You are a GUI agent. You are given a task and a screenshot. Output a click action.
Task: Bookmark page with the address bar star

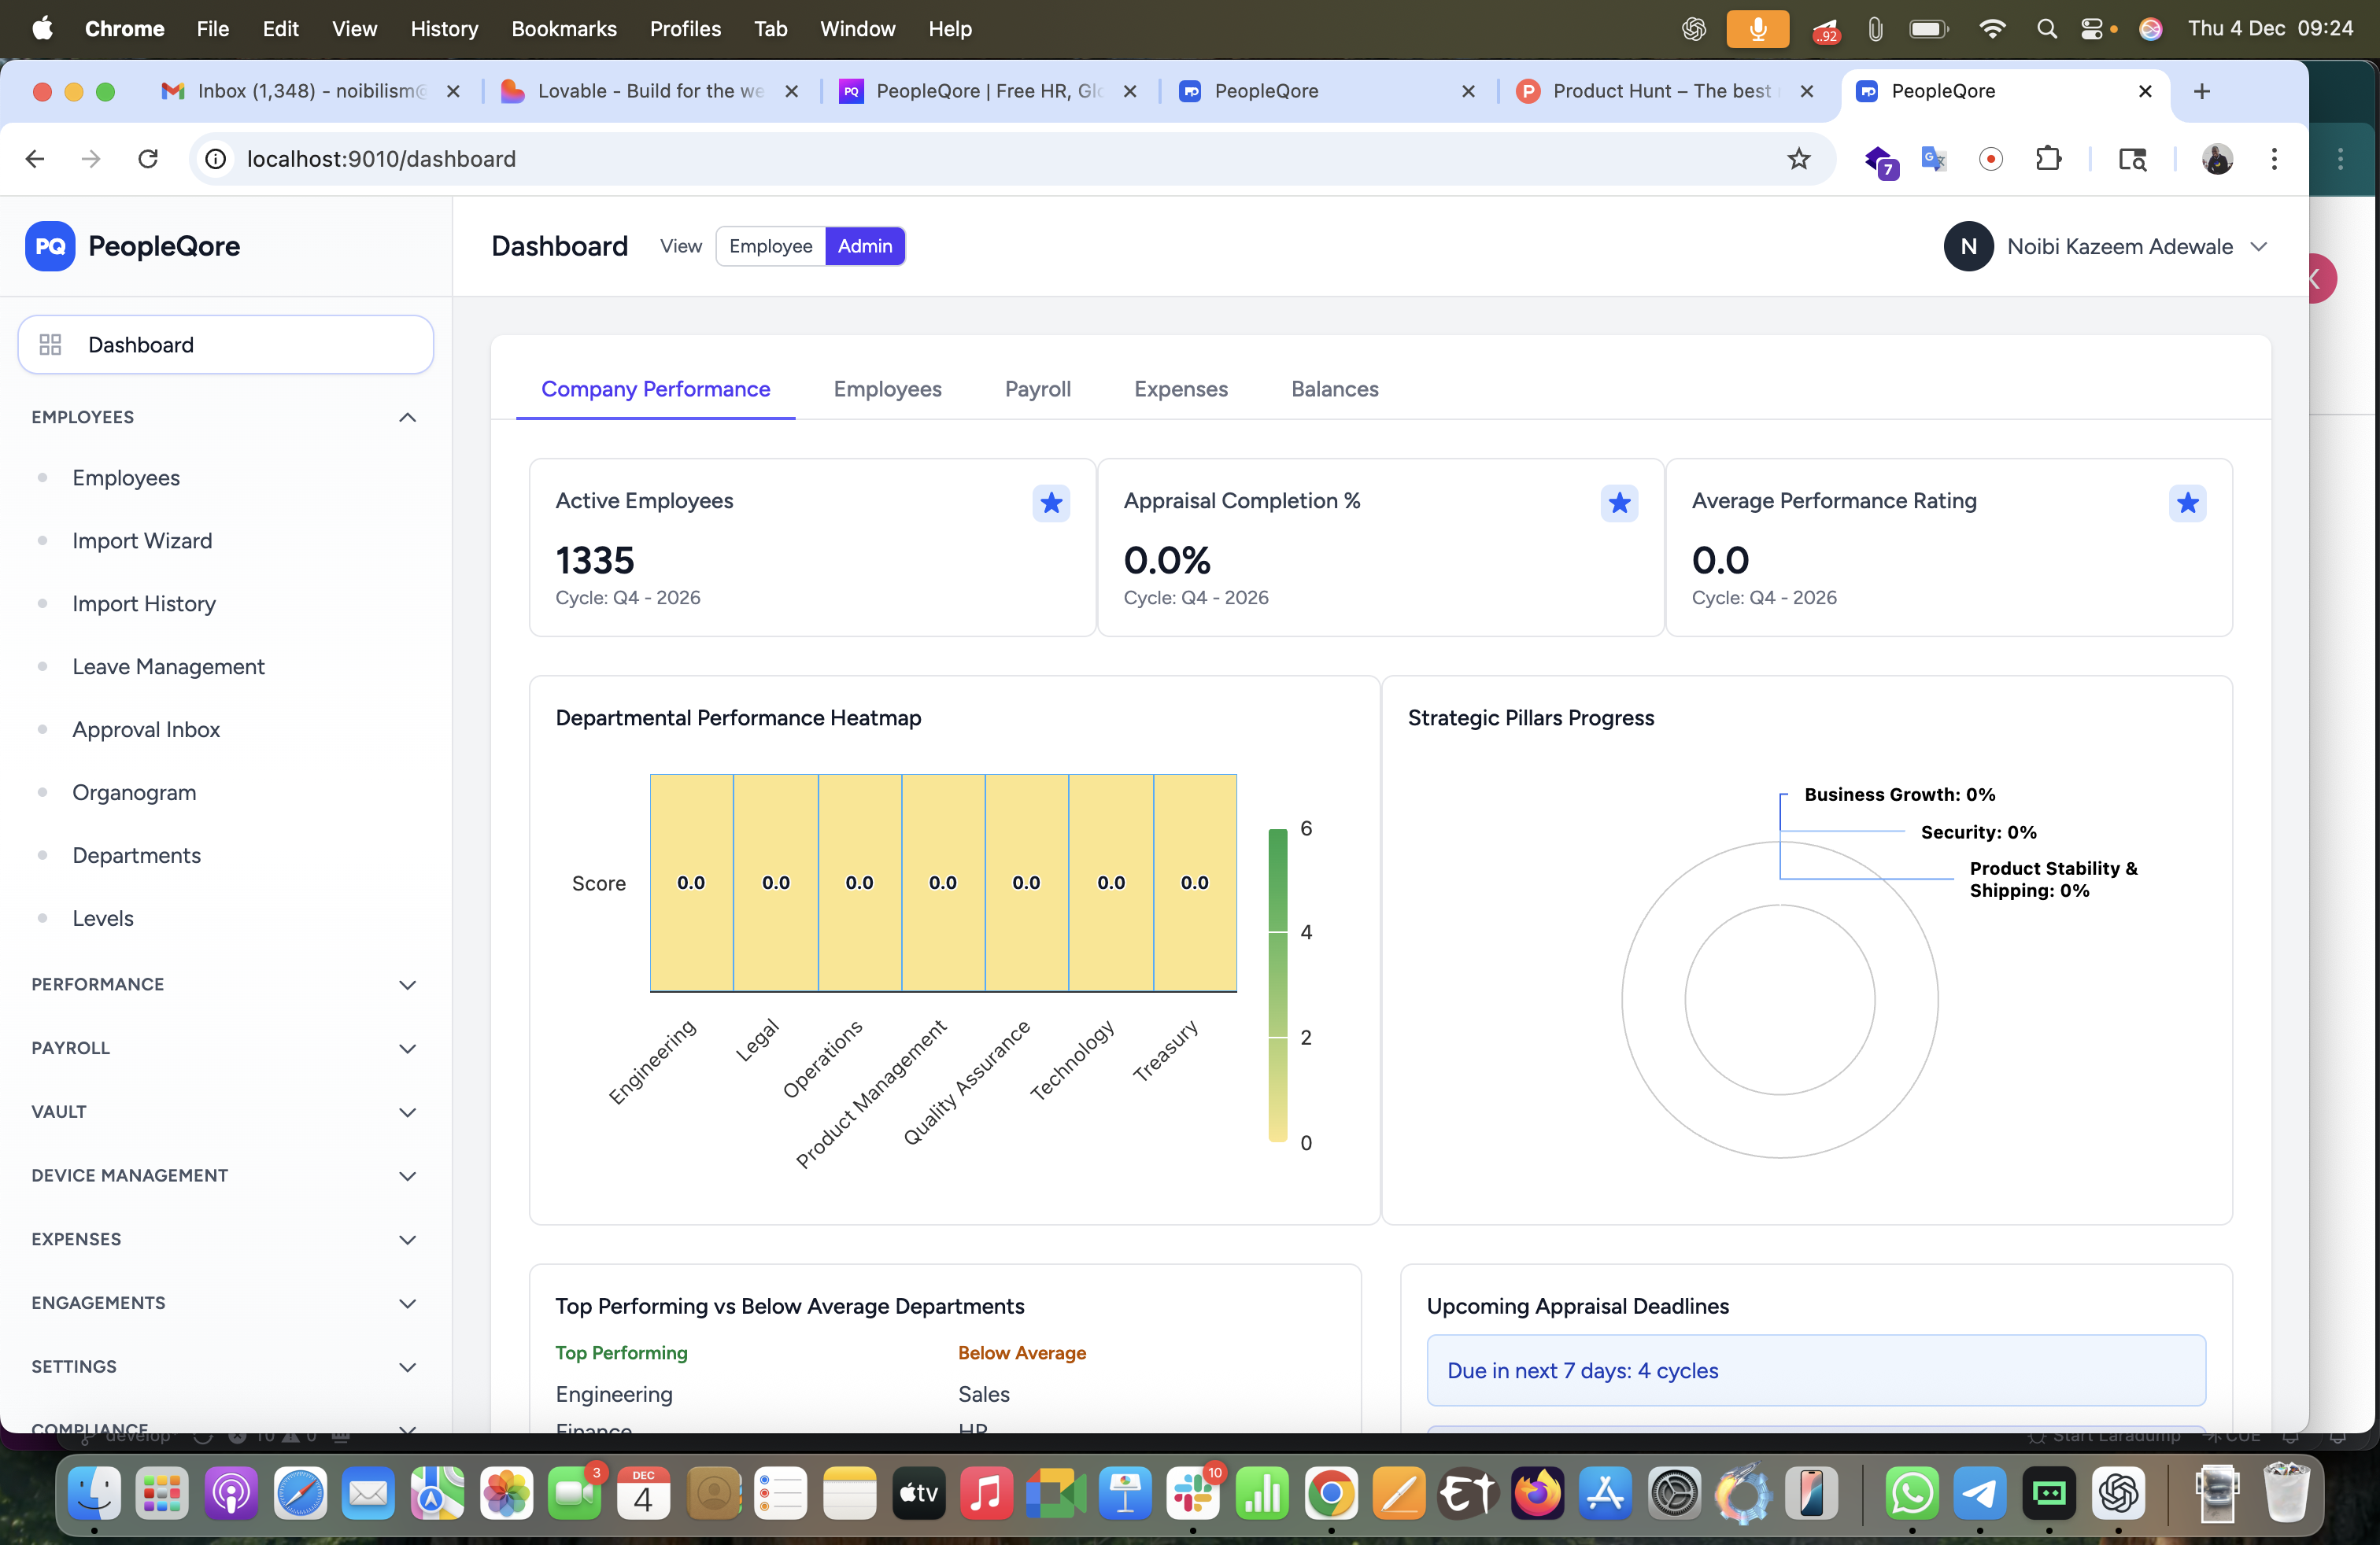(x=1798, y=159)
